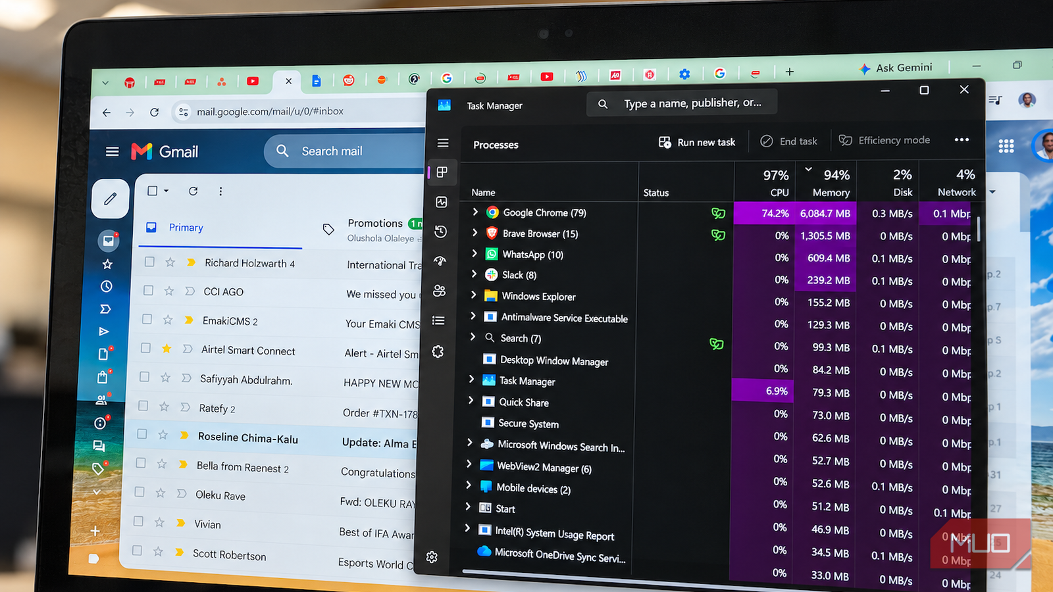The width and height of the screenshot is (1053, 592).
Task: Switch to the Chrome tab with Google Docs icon
Action: pyautogui.click(x=317, y=81)
